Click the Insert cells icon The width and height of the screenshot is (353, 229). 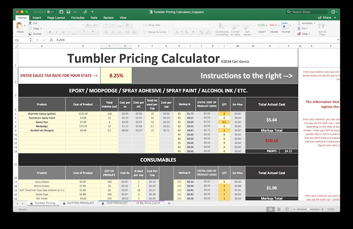point(261,26)
